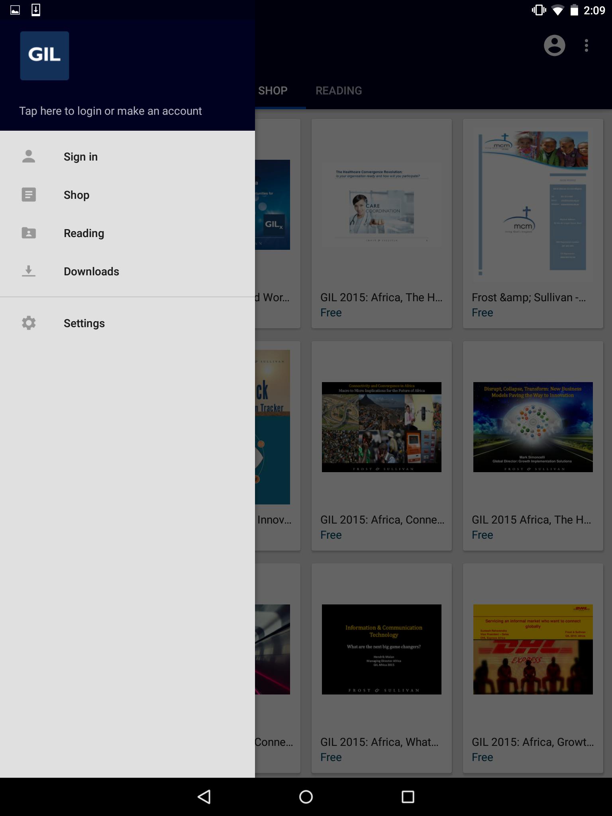The height and width of the screenshot is (816, 612).
Task: Open the Healthcare Convergence Revolution cover
Action: click(x=382, y=205)
